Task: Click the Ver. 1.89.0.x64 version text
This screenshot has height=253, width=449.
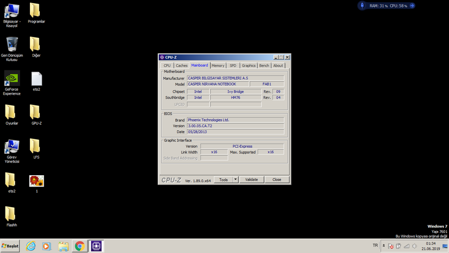Action: point(198,181)
